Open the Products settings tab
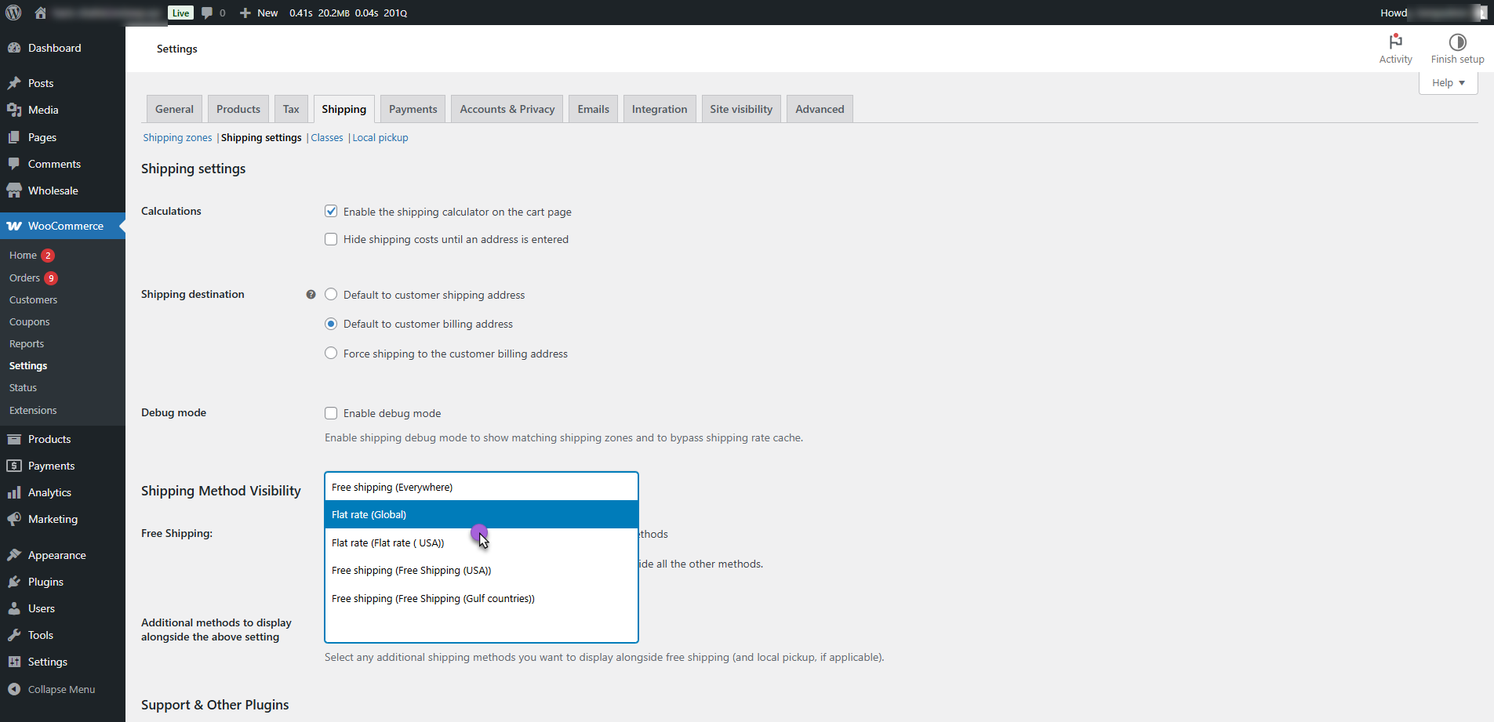1494x722 pixels. click(238, 109)
